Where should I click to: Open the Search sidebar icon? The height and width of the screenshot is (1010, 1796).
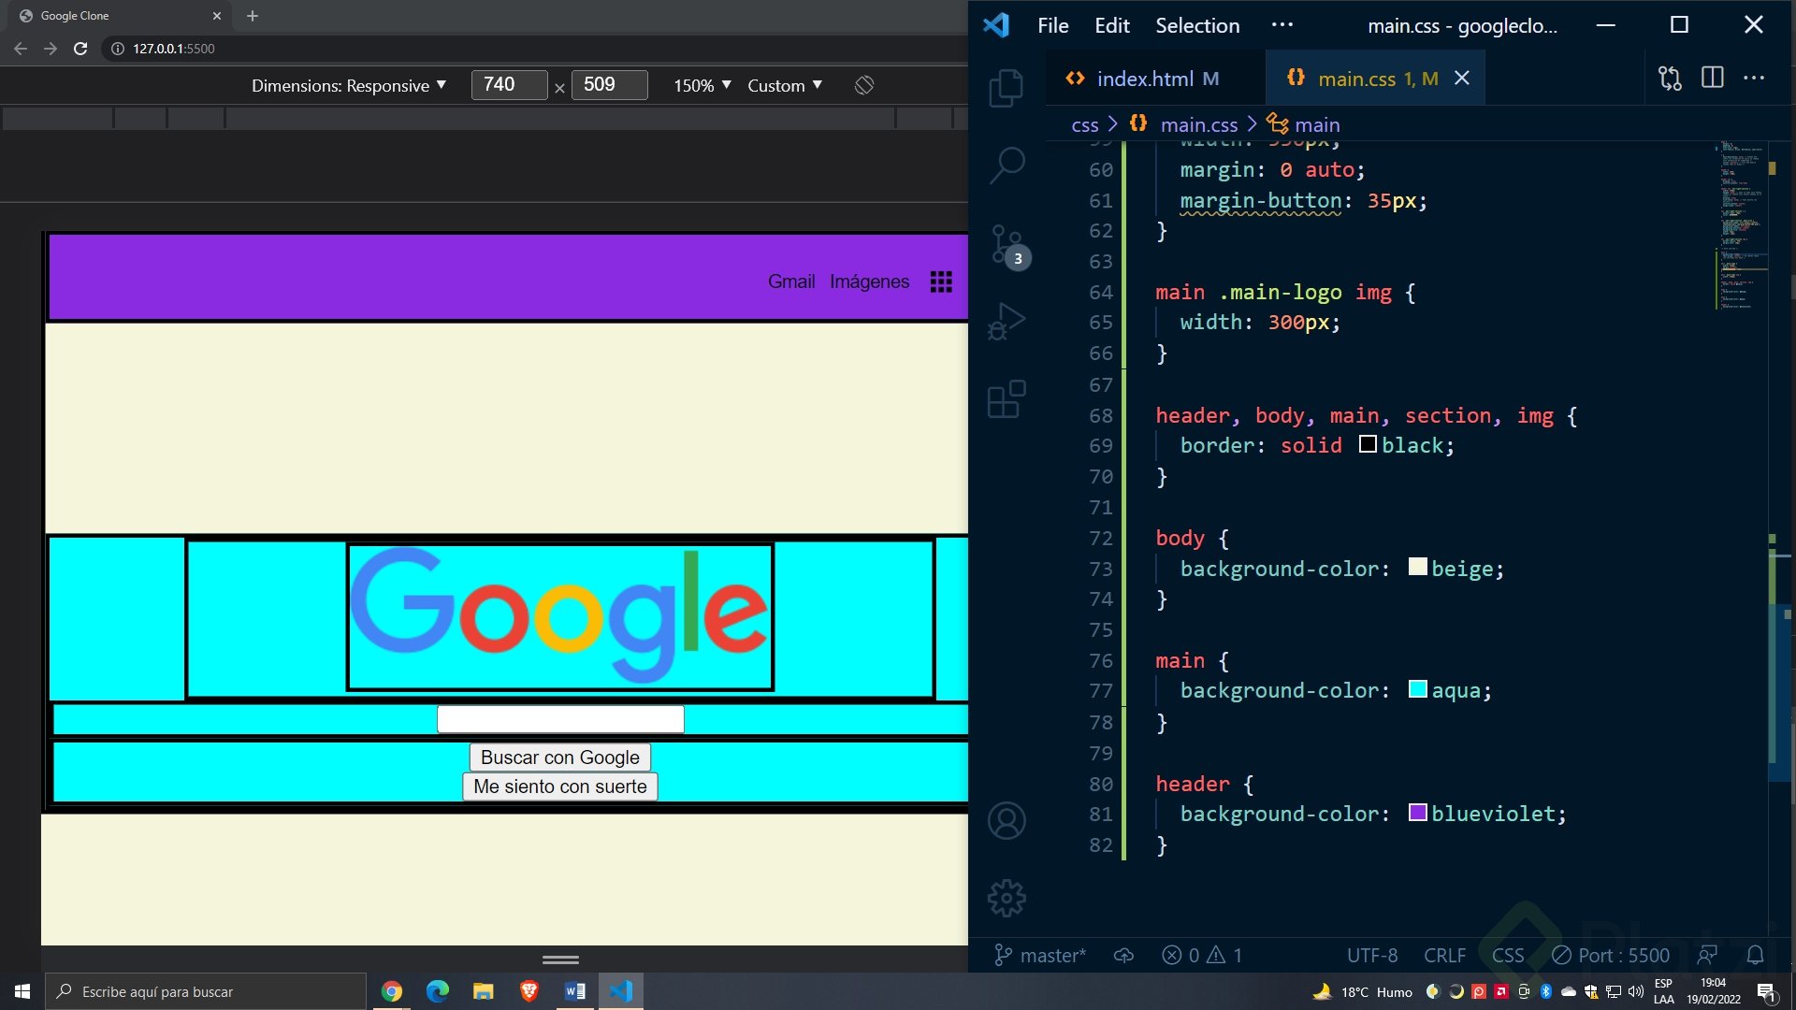click(1007, 166)
